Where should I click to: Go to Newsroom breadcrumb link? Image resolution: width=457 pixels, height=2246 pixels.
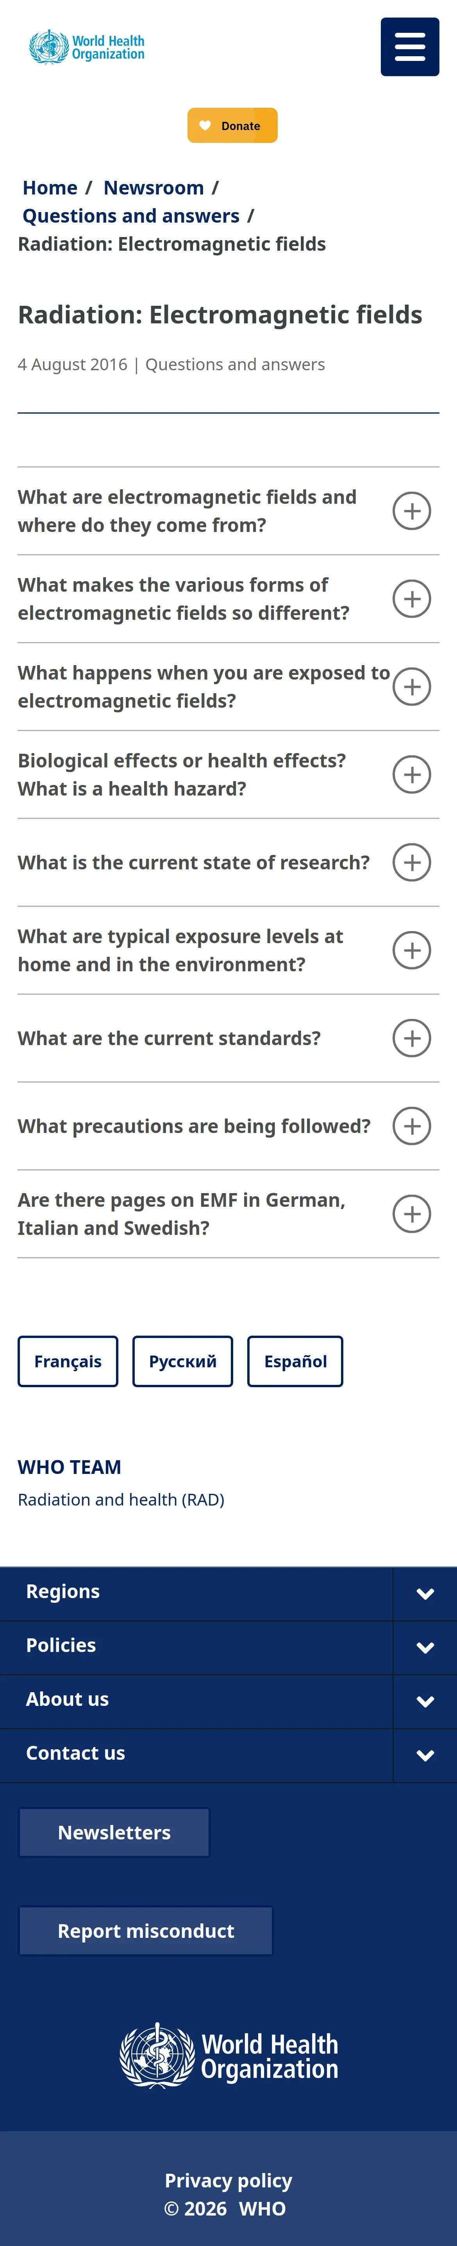coord(154,187)
